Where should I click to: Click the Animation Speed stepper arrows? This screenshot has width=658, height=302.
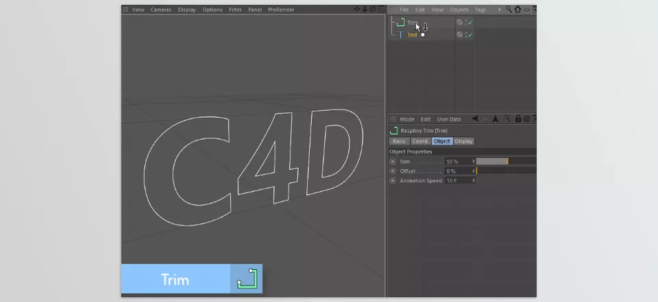[x=474, y=180]
